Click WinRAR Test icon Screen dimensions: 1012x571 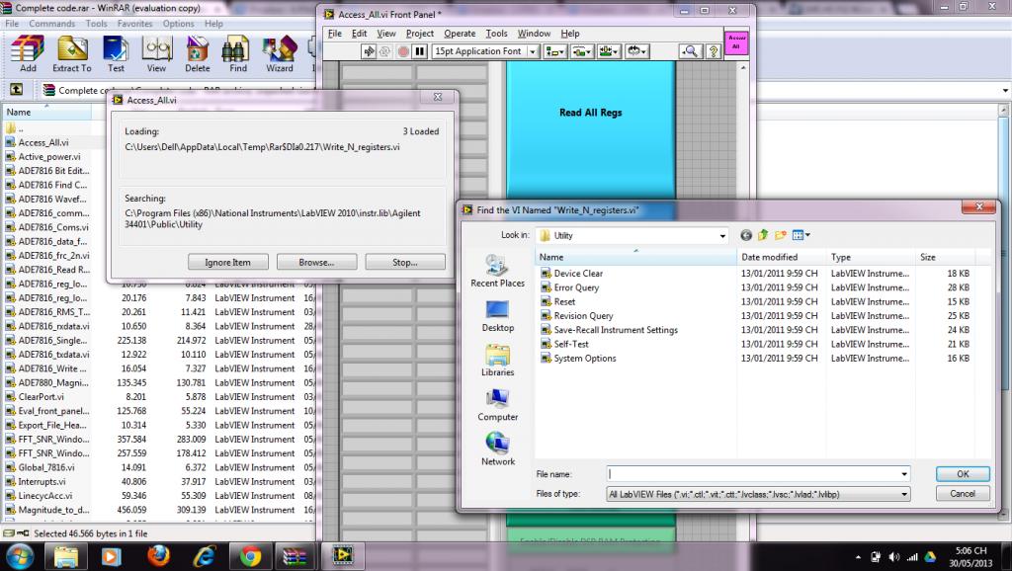tap(116, 54)
